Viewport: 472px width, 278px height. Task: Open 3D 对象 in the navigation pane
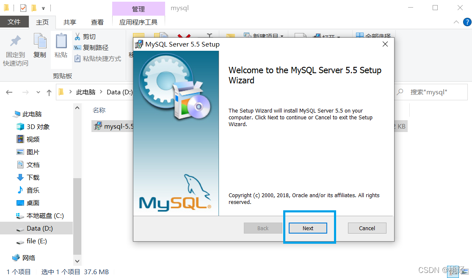33,127
